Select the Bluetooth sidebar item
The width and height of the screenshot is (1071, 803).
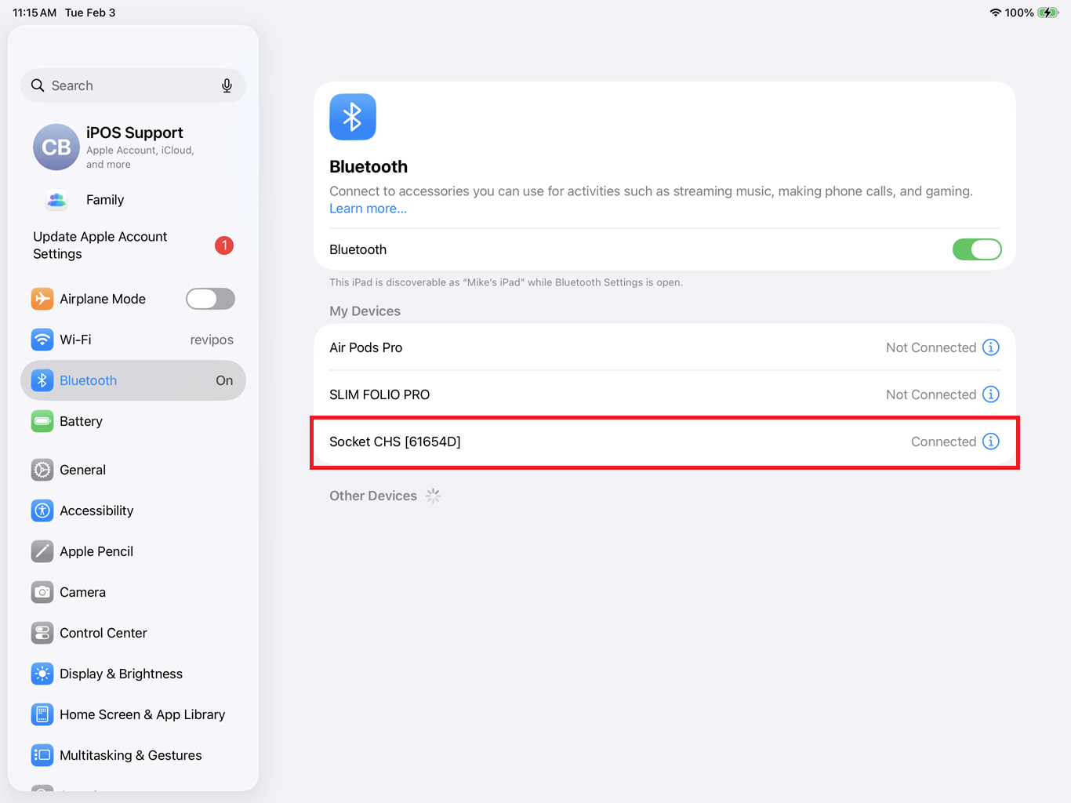[x=133, y=380]
